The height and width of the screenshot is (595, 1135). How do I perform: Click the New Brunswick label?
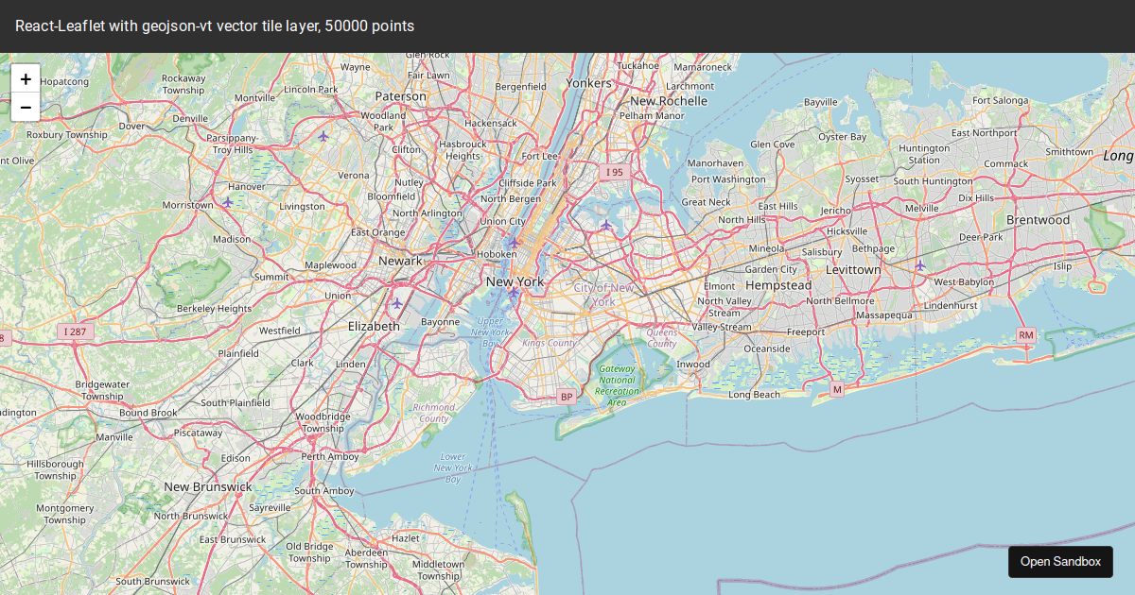tap(208, 486)
